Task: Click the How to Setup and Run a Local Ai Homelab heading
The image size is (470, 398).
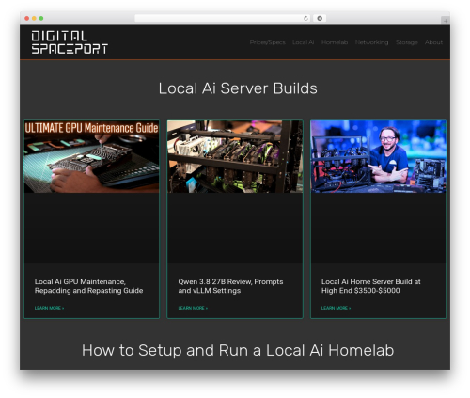Action: pos(238,350)
